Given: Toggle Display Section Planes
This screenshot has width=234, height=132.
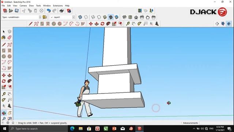Looking at the screenshot, I should coord(223,23).
